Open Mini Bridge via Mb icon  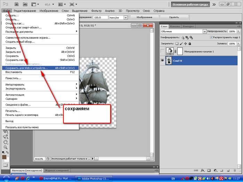coord(25,5)
